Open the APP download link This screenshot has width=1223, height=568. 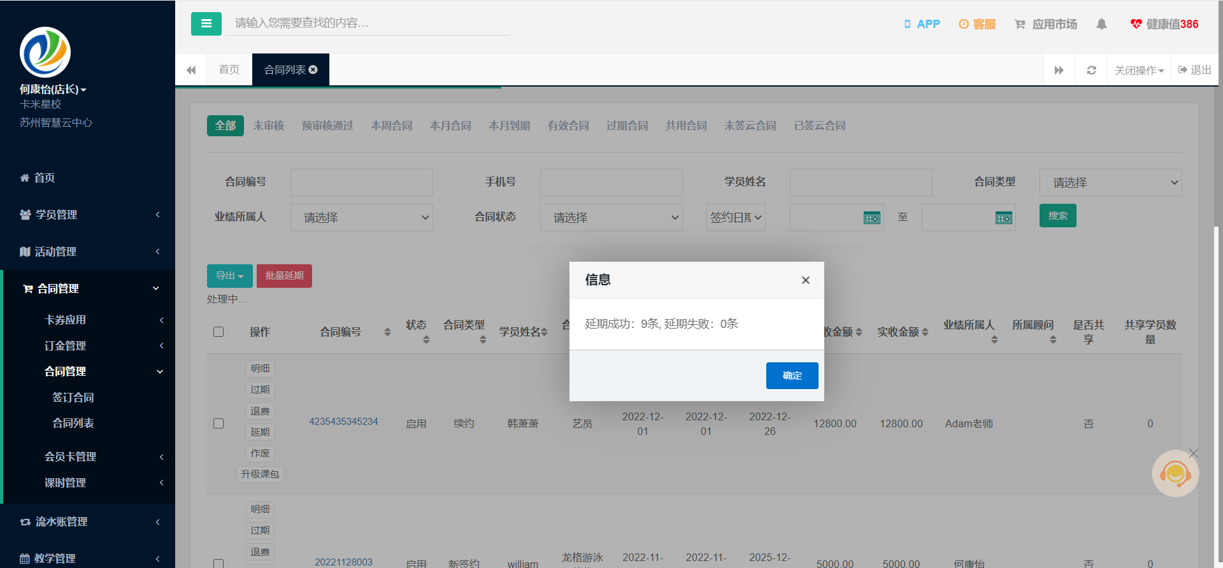(922, 24)
